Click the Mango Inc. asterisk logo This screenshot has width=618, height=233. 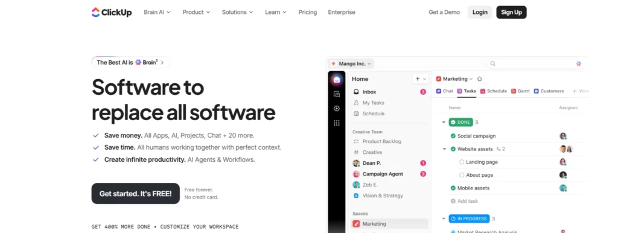tap(333, 63)
